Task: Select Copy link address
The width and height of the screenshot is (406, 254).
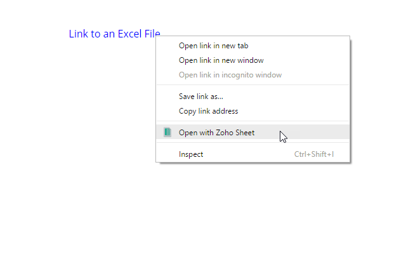Action: click(x=252, y=111)
